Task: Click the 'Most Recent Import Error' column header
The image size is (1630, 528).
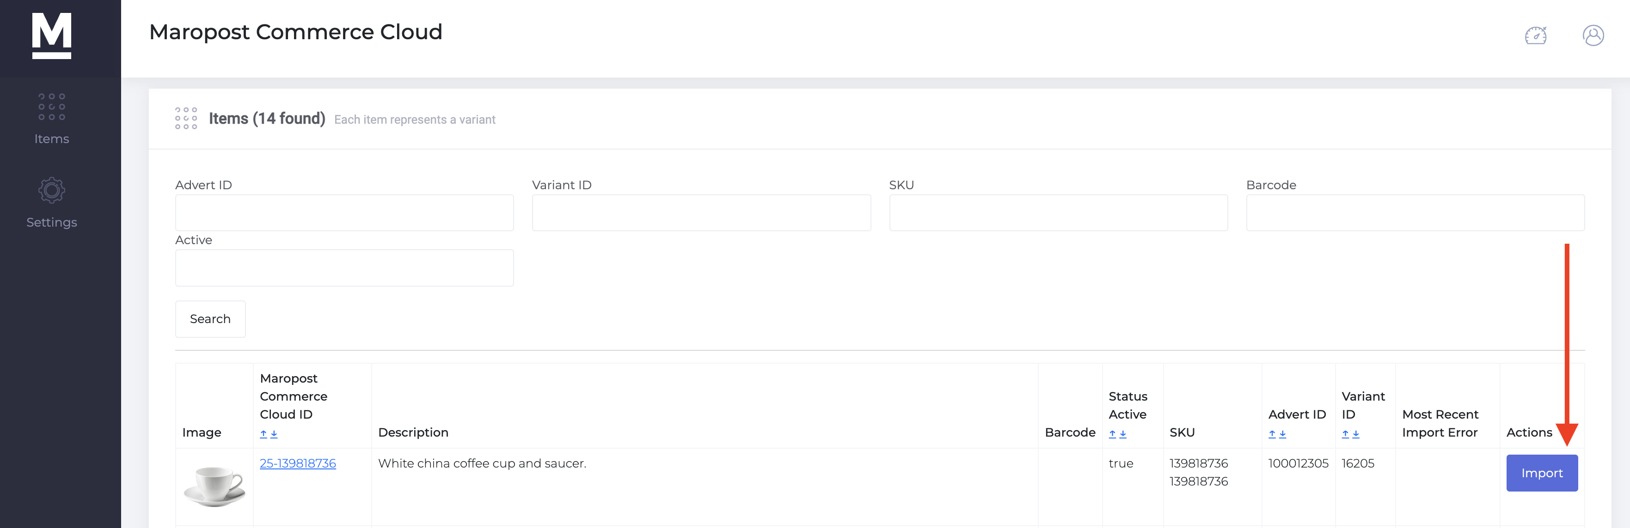Action: [1440, 423]
